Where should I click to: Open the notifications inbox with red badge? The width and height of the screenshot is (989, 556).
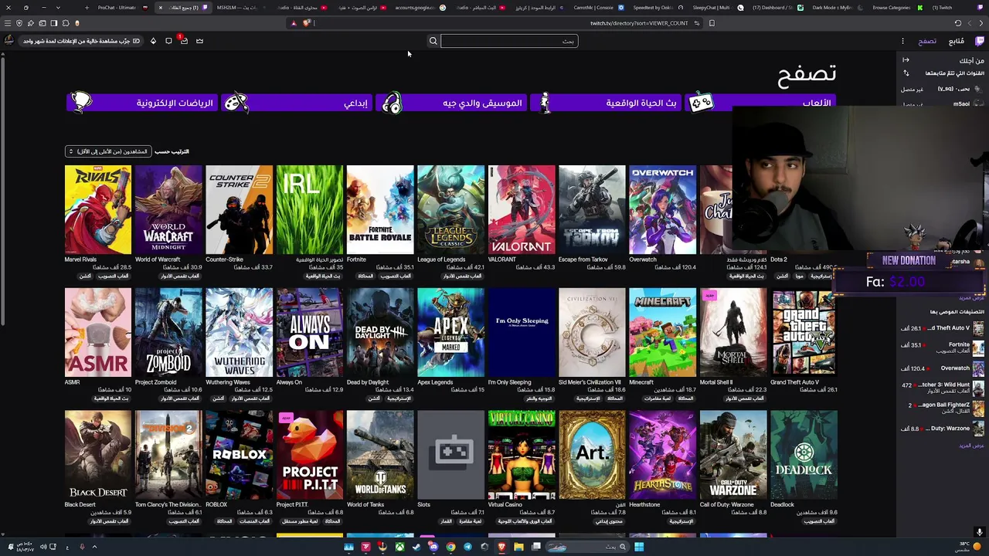click(x=183, y=41)
